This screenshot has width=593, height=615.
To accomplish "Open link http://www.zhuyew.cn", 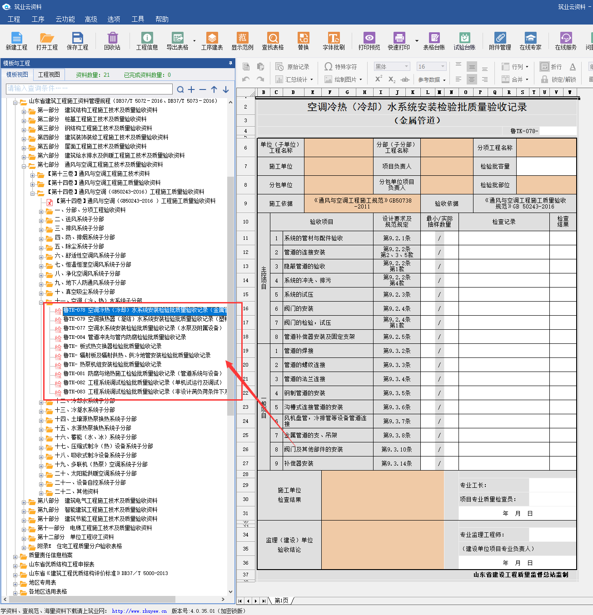I will pos(139,611).
